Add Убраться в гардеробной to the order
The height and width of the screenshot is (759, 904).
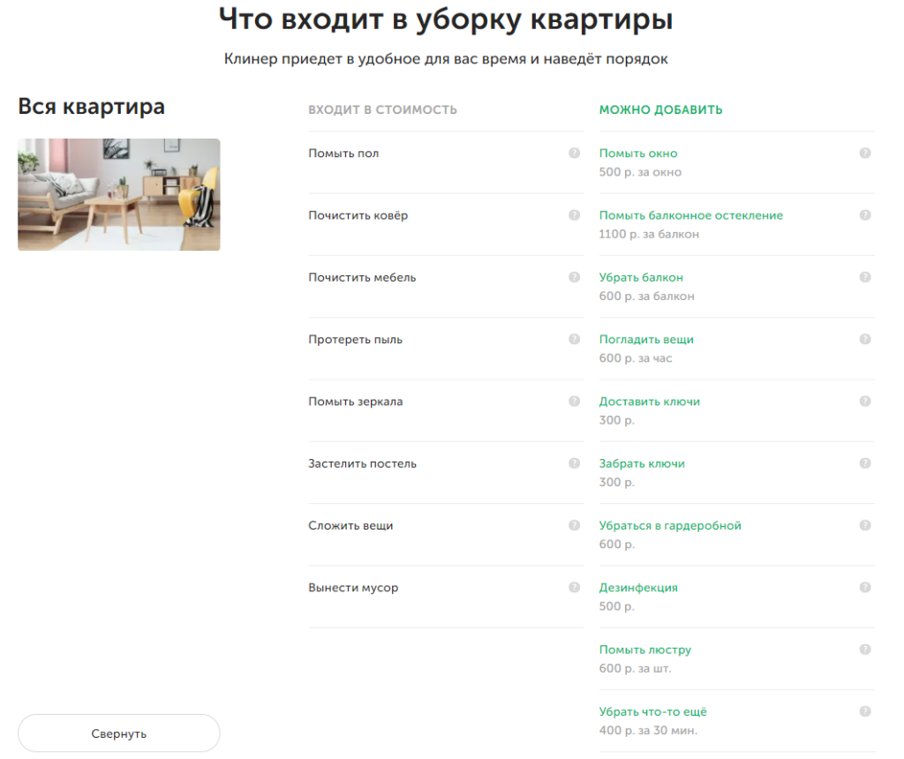670,526
